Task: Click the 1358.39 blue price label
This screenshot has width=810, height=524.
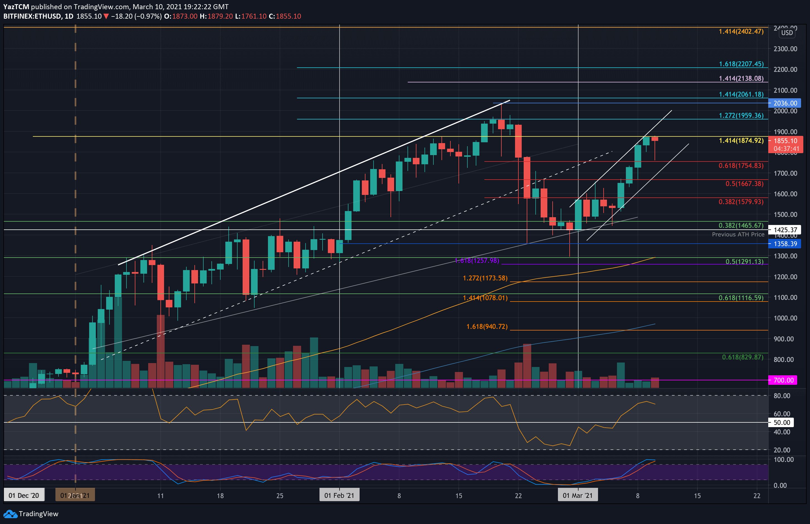Action: [x=785, y=244]
